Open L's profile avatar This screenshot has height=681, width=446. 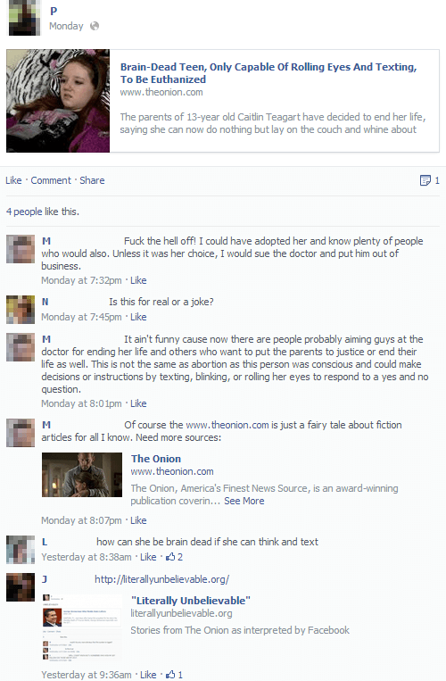21,550
